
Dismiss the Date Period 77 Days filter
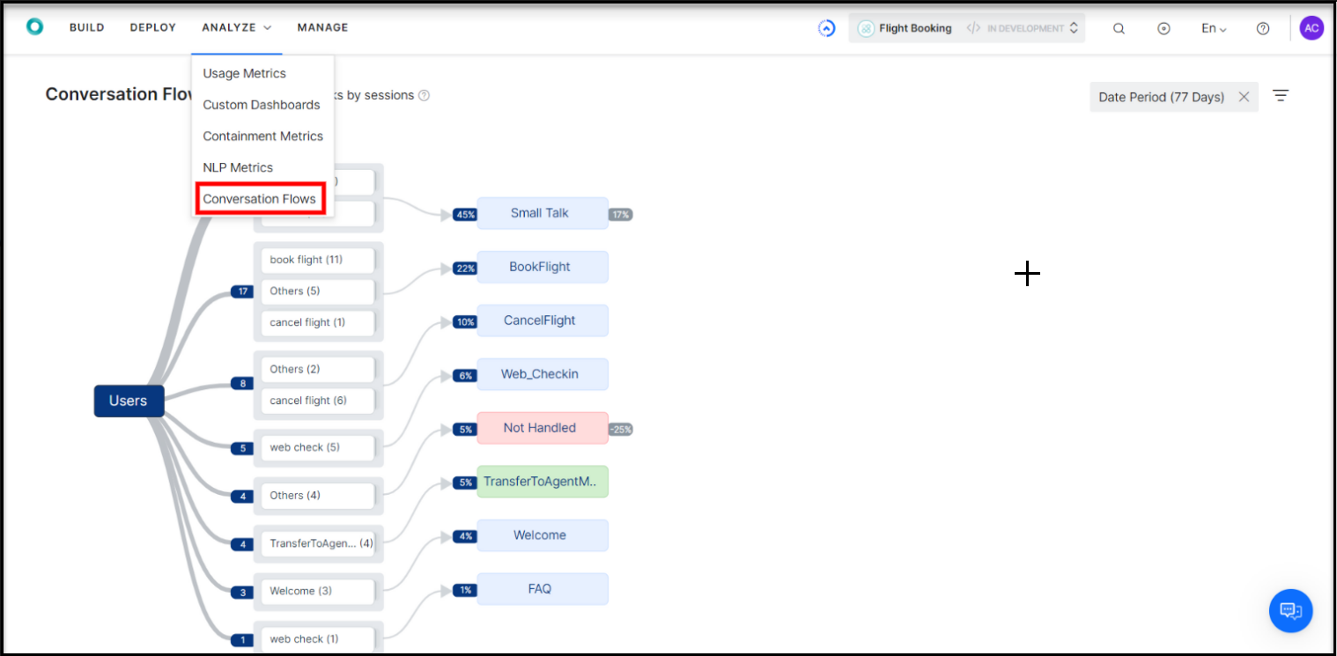1244,96
